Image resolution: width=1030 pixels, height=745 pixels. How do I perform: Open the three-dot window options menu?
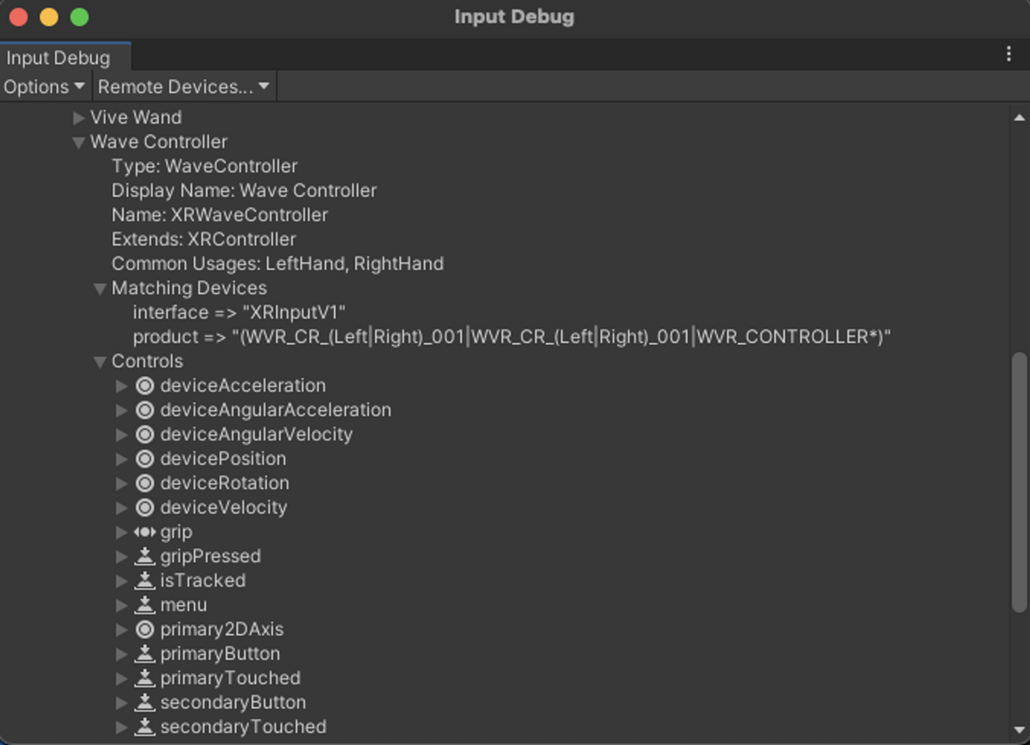1009,54
